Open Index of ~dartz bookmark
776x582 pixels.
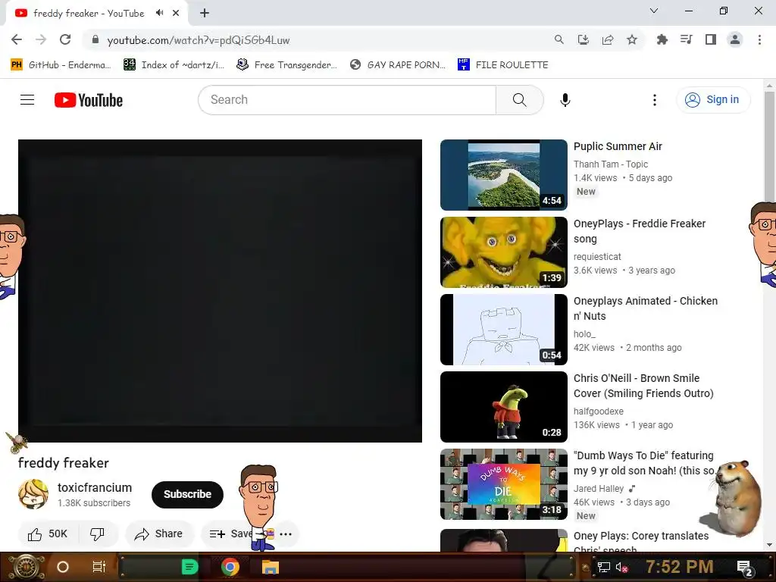[x=174, y=65]
